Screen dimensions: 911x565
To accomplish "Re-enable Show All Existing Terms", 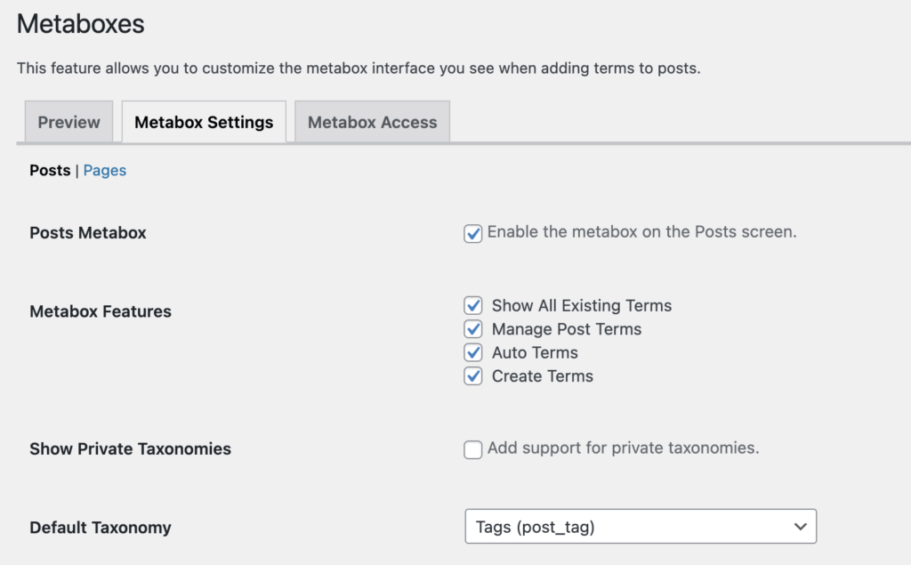I will click(472, 305).
